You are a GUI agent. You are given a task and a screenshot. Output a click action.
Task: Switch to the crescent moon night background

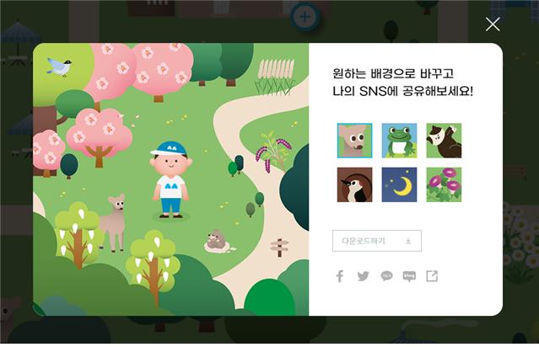[x=399, y=184]
